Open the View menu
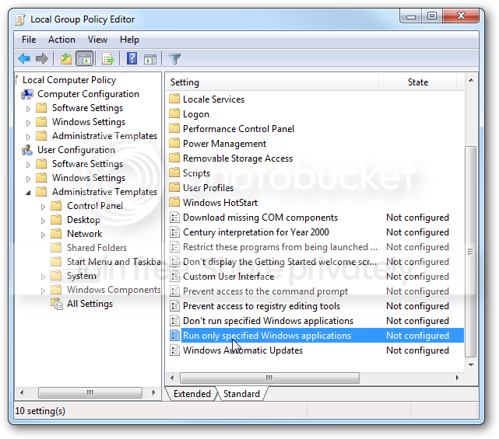 click(x=97, y=40)
